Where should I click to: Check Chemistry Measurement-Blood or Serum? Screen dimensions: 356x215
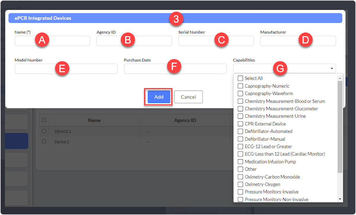coord(240,101)
